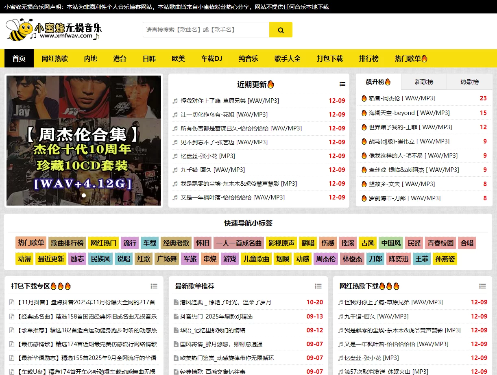Click the music note icon beside 九千错-画久

click(176, 170)
